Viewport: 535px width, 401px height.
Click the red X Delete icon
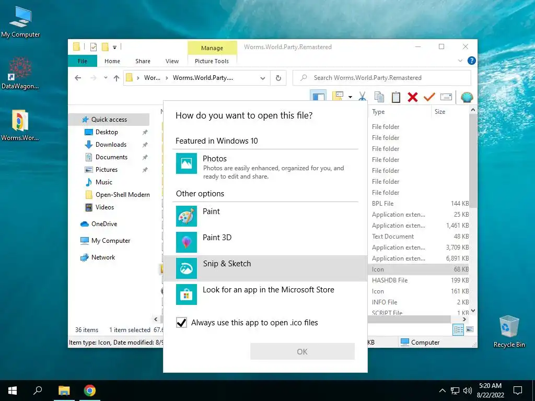[x=413, y=97]
